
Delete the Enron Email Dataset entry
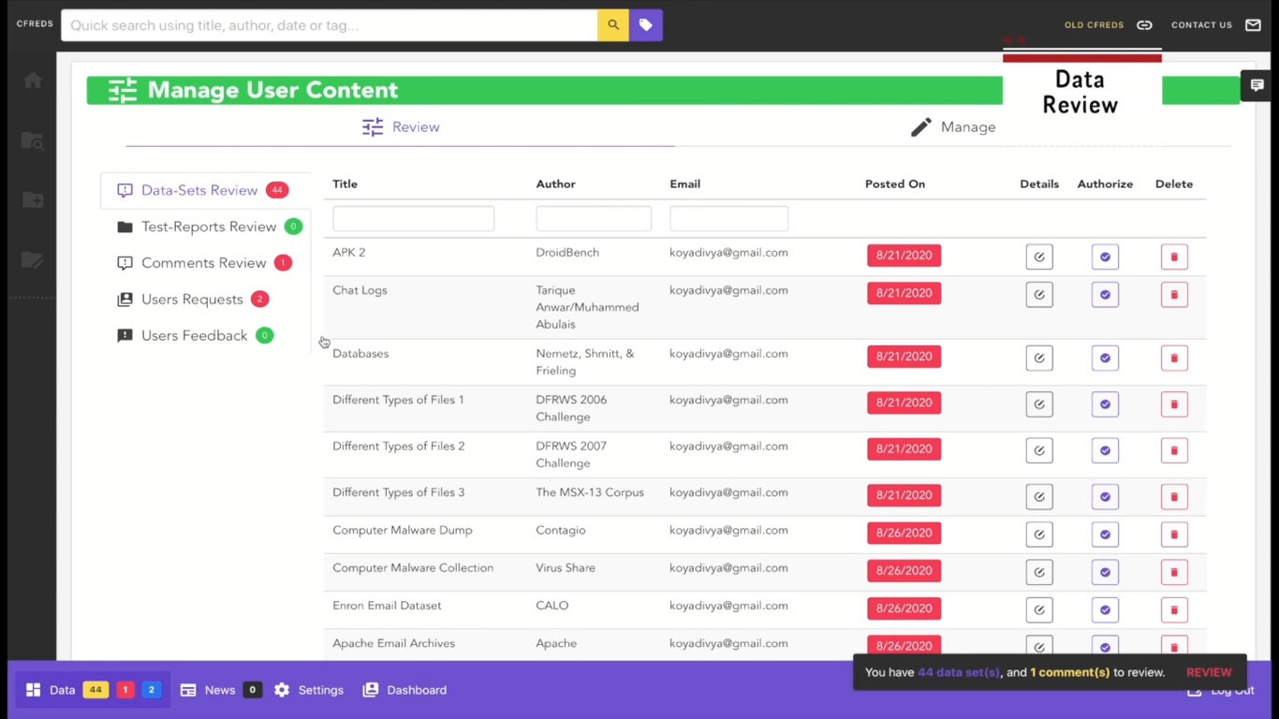pos(1174,609)
